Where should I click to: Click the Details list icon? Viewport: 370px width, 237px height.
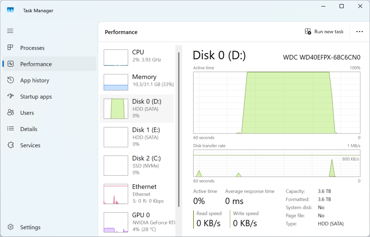click(11, 129)
